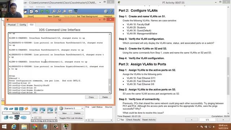Select the WAN Emulation cloud icon

click(x=11, y=117)
